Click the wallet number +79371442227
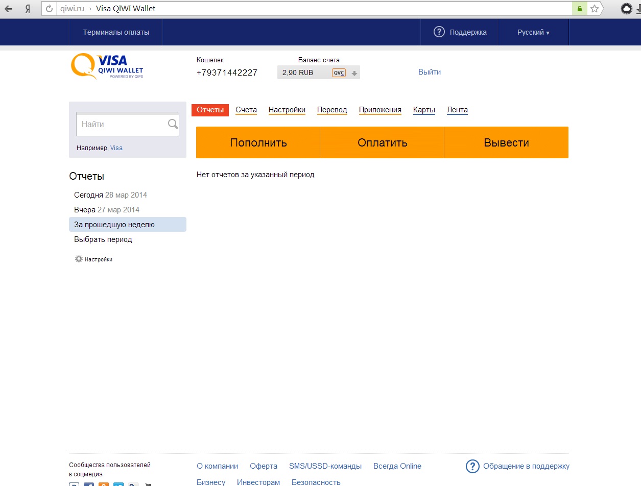The height and width of the screenshot is (486, 641). click(x=227, y=72)
